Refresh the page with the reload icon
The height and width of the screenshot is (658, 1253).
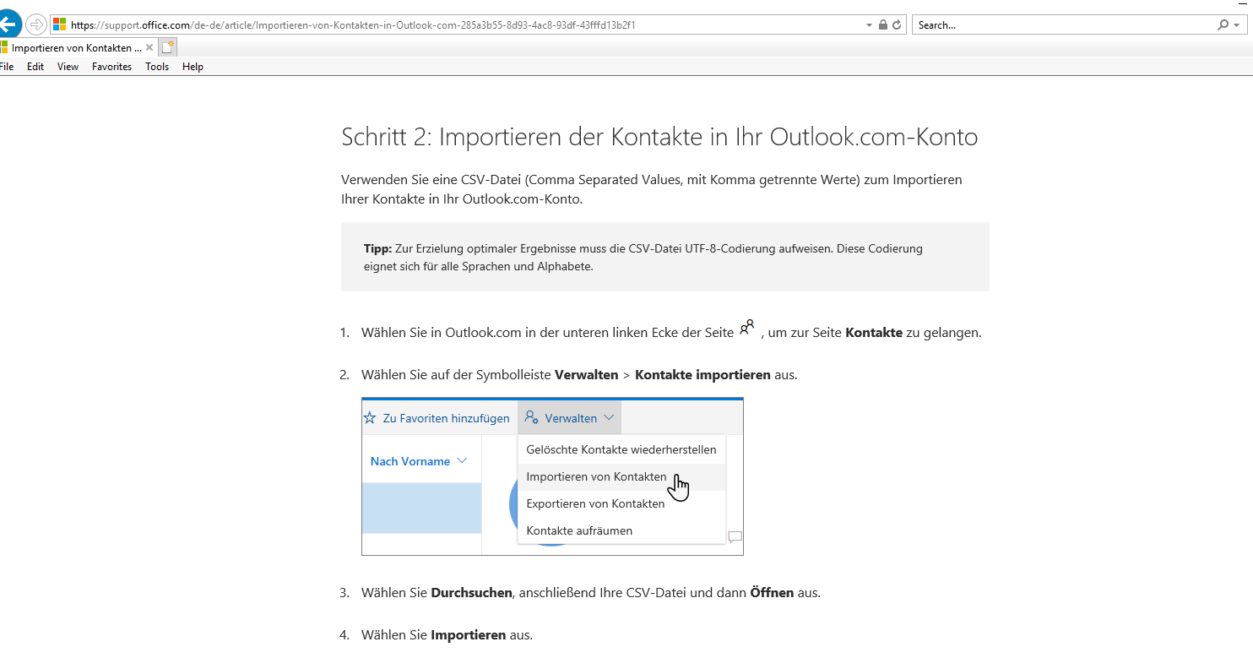click(897, 25)
